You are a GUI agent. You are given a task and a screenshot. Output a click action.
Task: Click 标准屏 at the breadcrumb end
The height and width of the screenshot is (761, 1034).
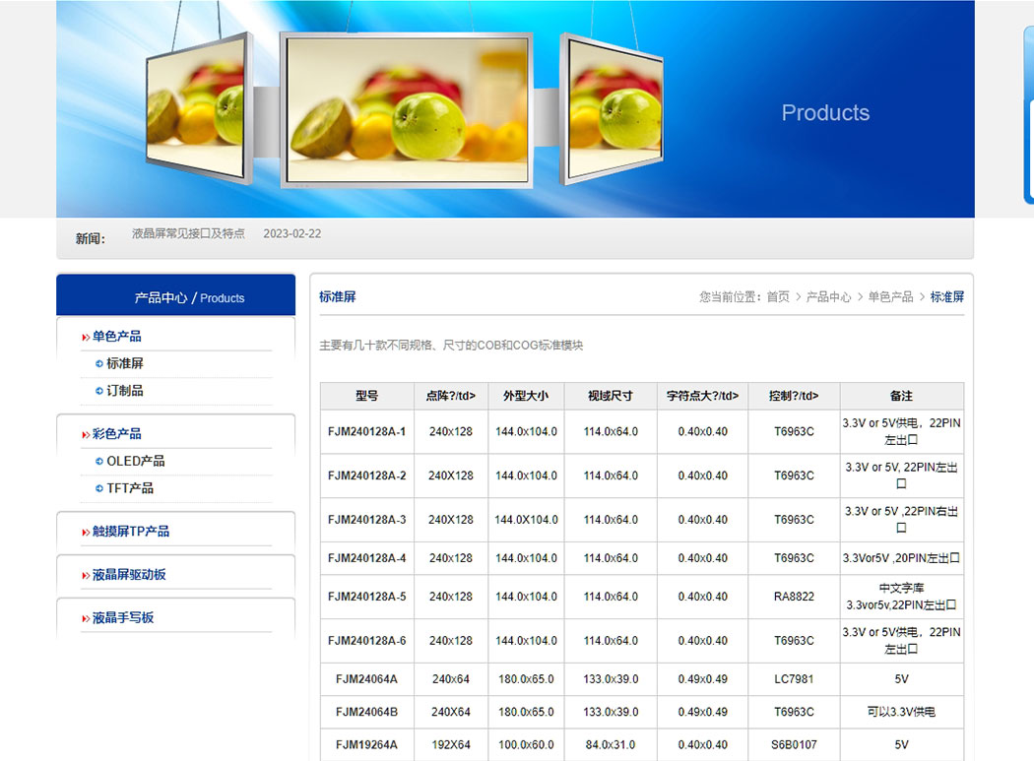click(947, 296)
